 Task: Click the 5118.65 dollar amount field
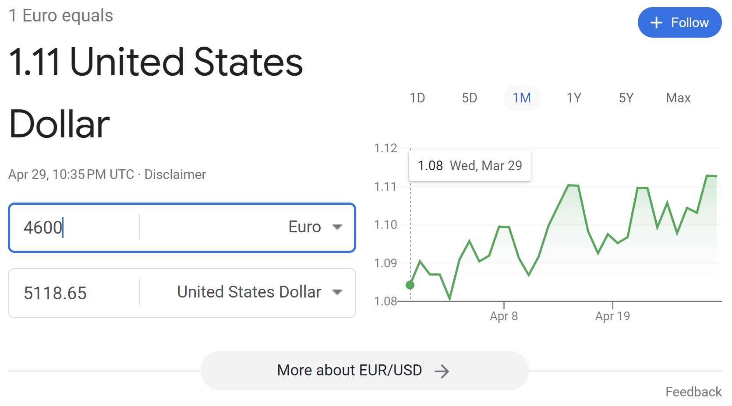coord(79,293)
